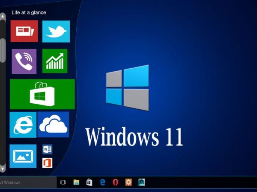Click the Task View taskbar icon
This screenshot has width=257, height=192.
tap(63, 182)
